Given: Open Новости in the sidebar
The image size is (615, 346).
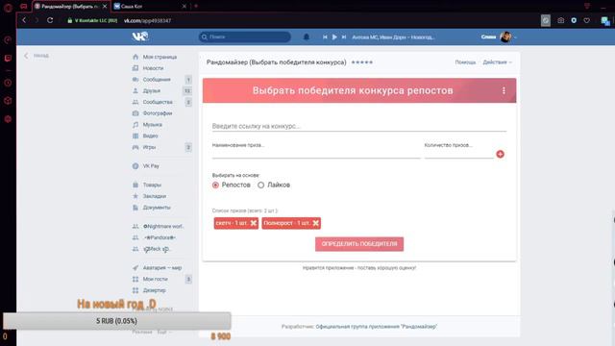Looking at the screenshot, I should tap(153, 68).
